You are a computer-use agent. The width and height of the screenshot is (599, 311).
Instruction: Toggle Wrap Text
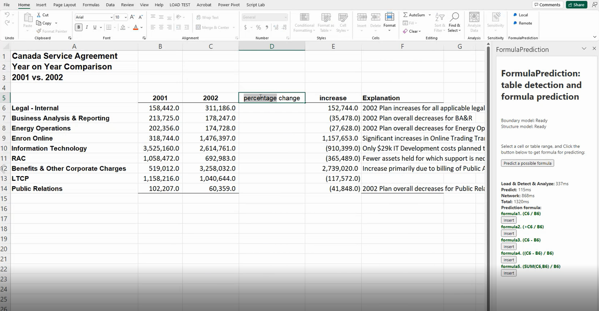(x=207, y=17)
